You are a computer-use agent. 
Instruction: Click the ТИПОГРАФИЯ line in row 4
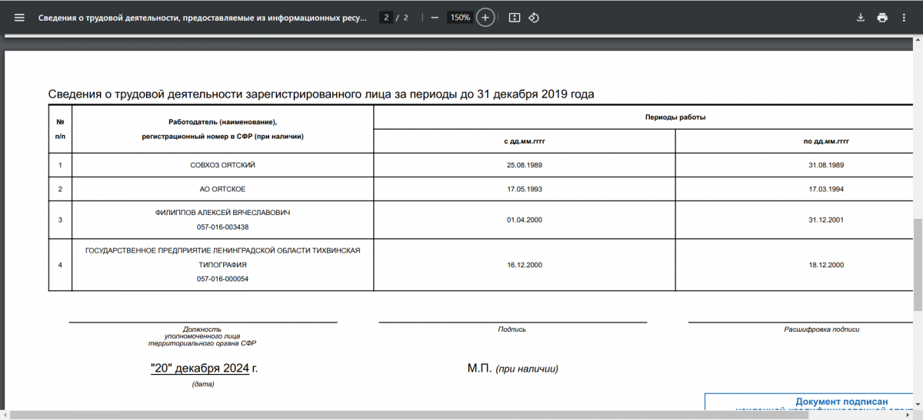pos(222,265)
